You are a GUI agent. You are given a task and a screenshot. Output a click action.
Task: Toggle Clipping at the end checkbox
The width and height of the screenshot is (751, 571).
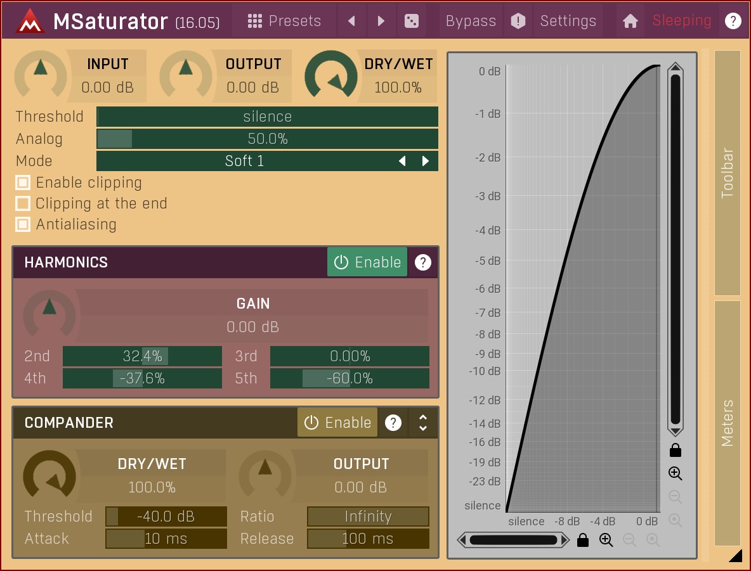click(x=23, y=203)
